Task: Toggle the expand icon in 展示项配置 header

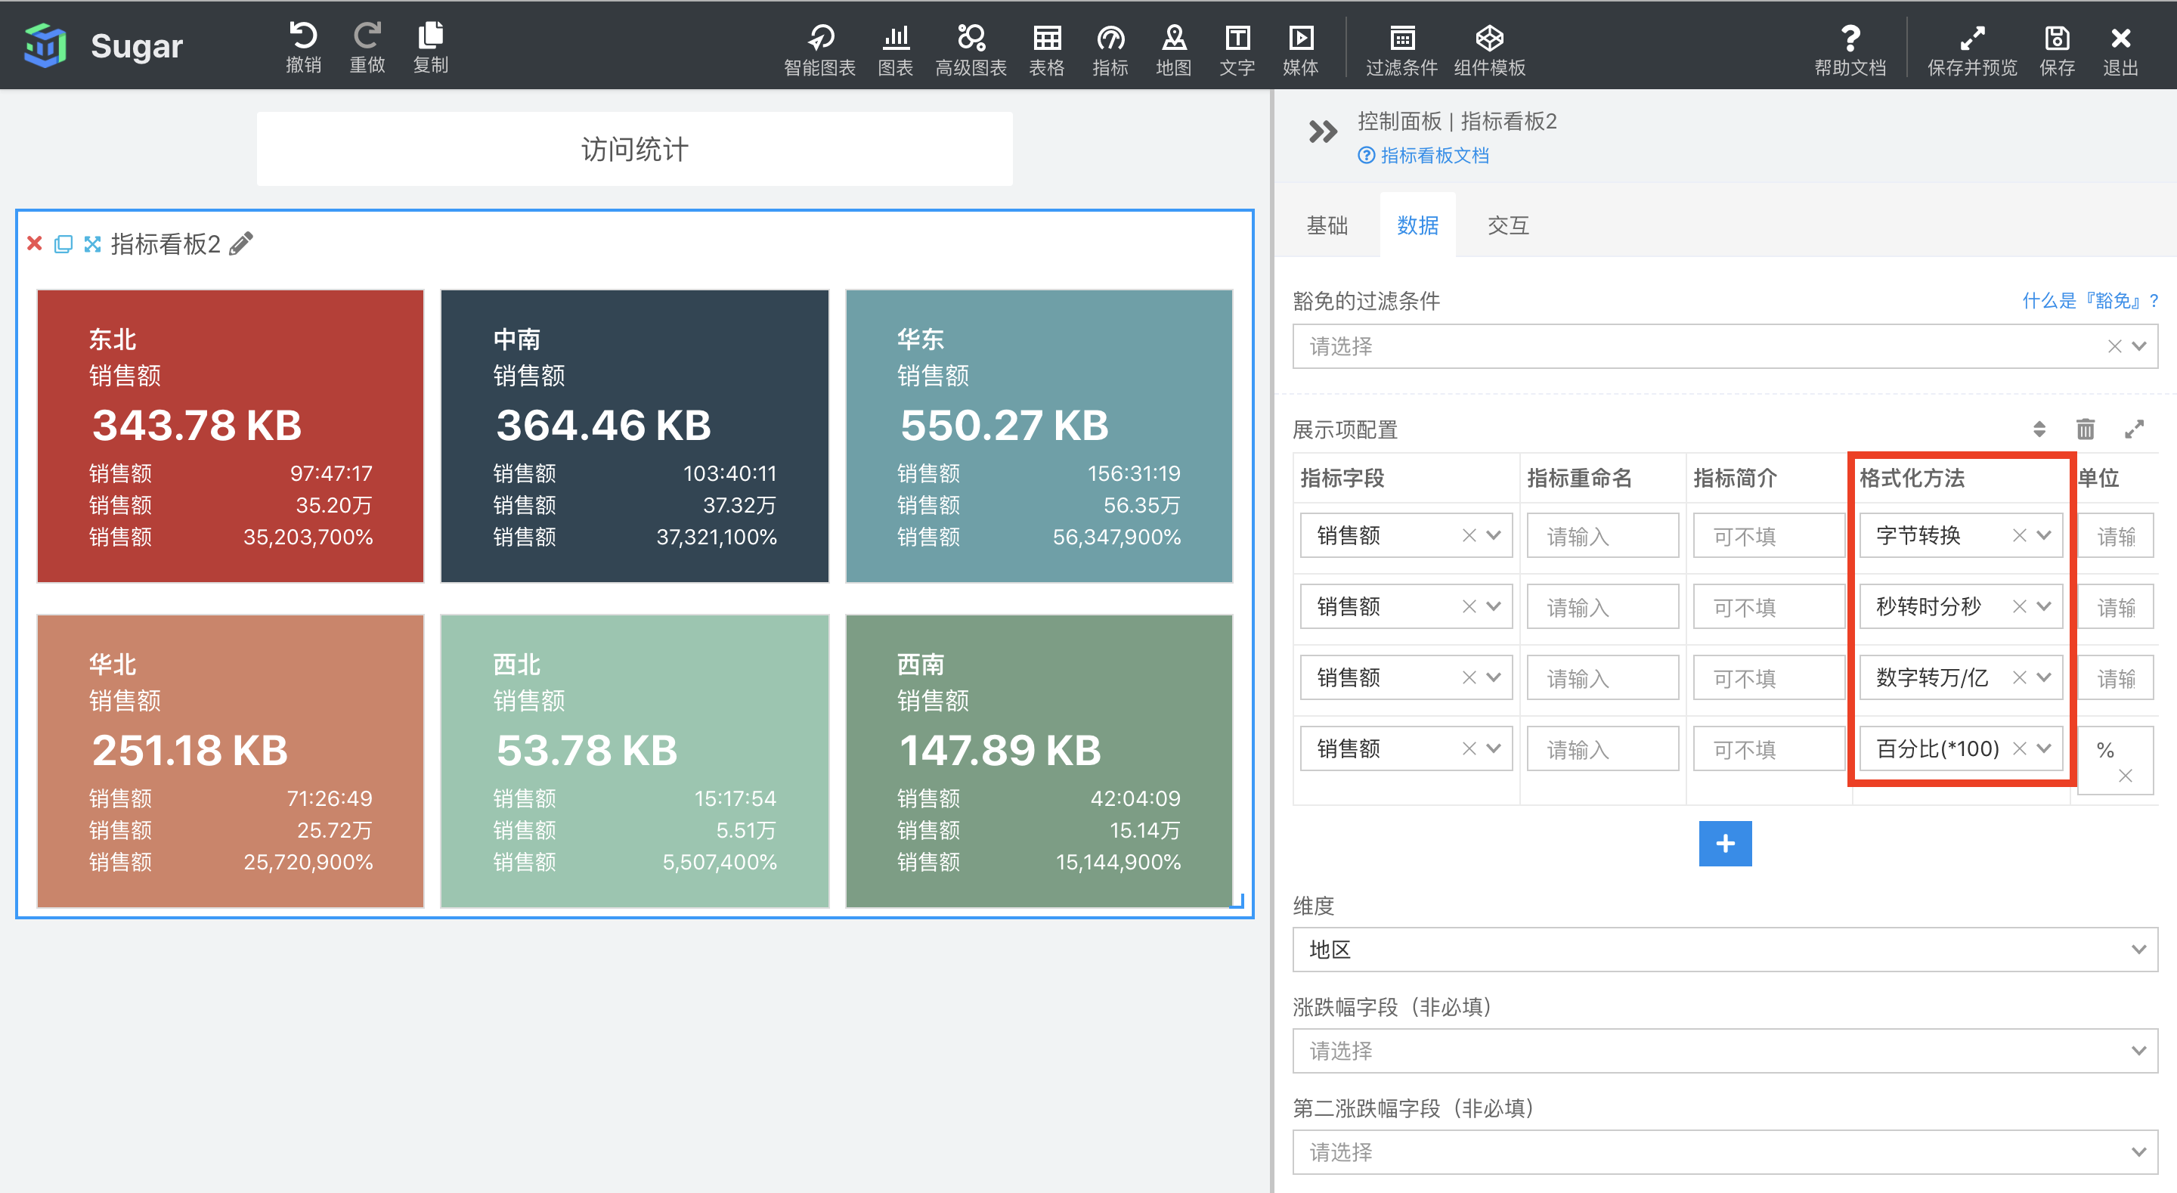Action: tap(2134, 429)
